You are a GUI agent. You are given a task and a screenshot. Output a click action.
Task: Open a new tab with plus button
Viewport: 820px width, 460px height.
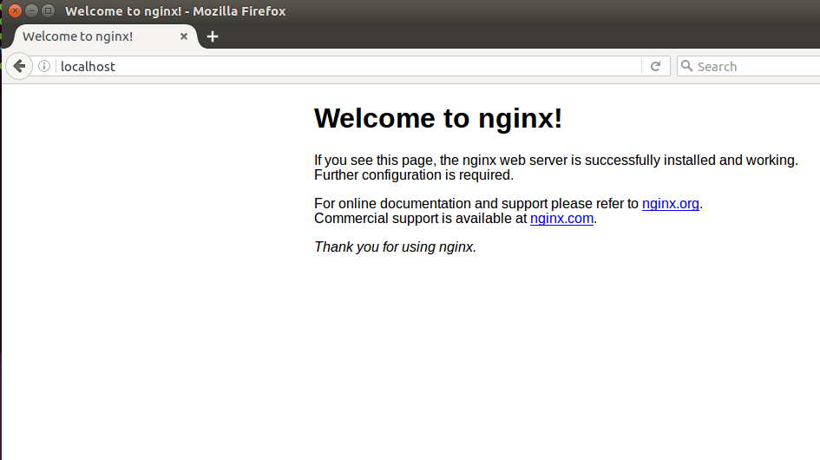point(213,36)
